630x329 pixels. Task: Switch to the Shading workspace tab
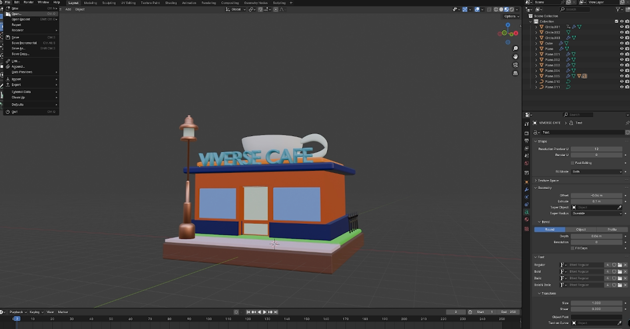click(171, 3)
